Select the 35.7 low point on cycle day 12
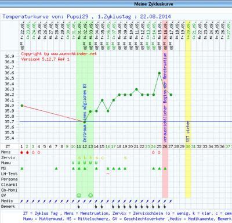The image size is (232, 223). [85, 122]
